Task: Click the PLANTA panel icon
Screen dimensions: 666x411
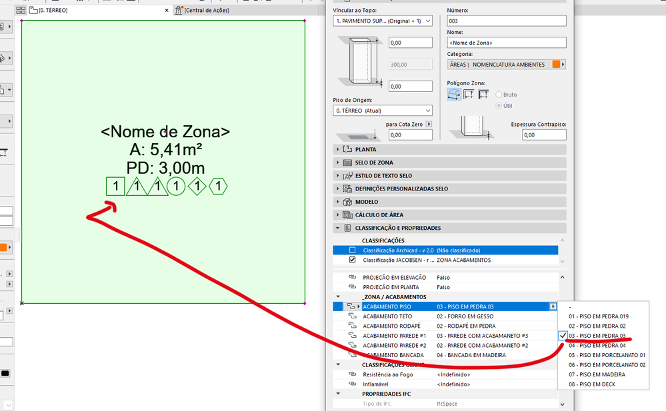Action: pos(347,149)
